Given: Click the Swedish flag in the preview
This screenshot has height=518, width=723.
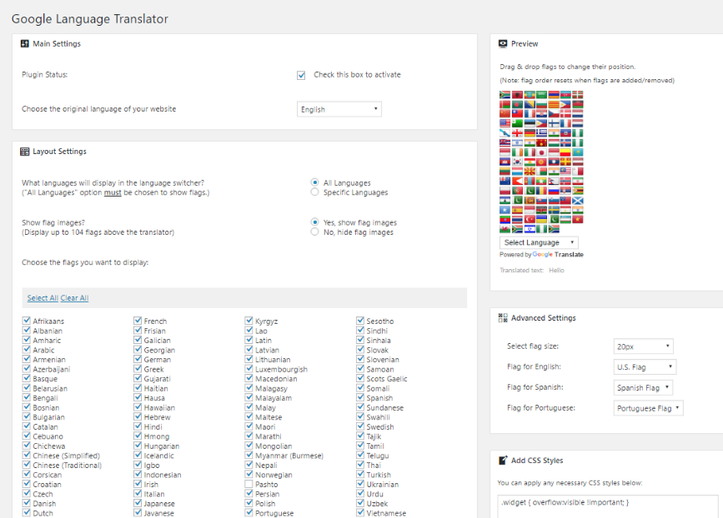Looking at the screenshot, I should [554, 210].
